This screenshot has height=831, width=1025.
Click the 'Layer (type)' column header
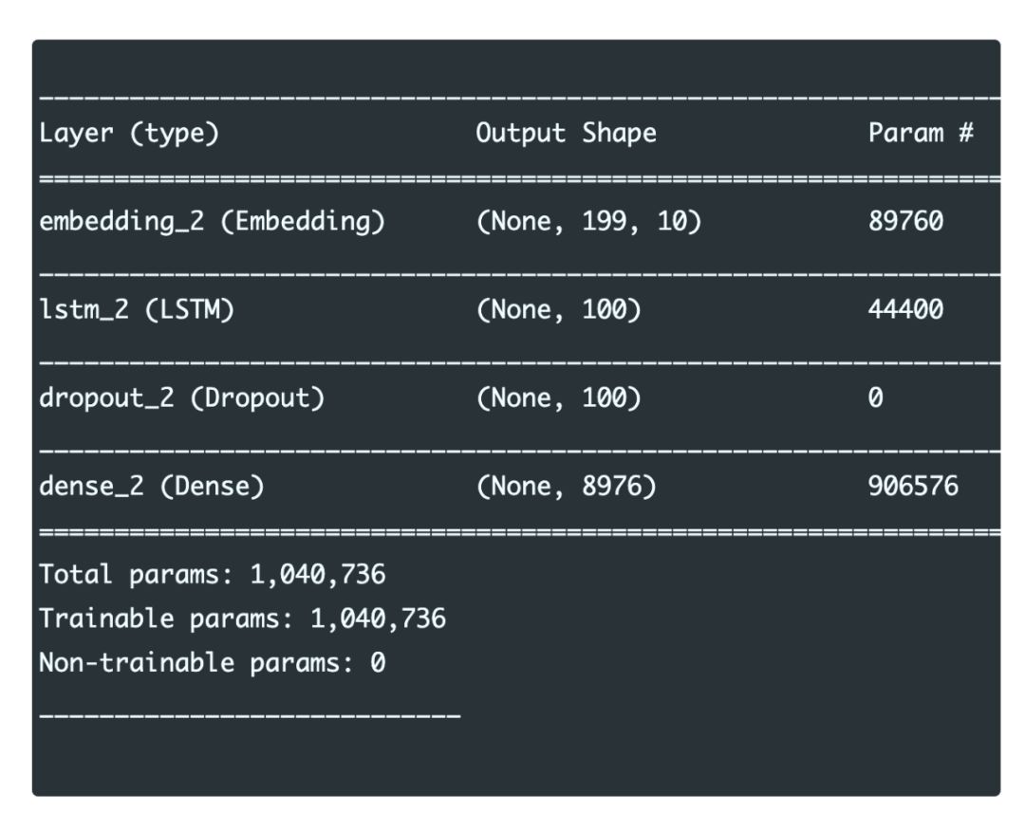pos(128,134)
